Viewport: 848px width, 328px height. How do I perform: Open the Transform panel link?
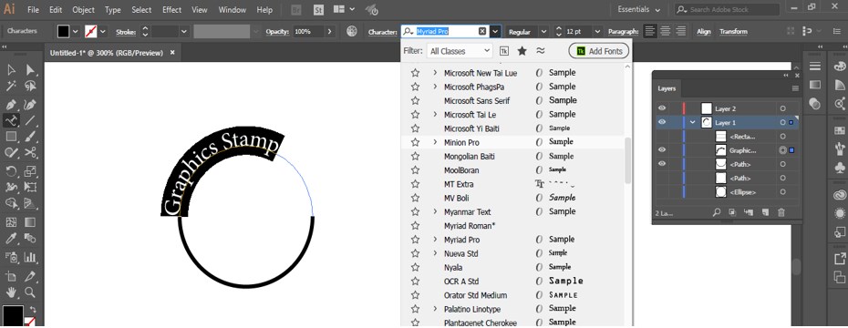coord(733,32)
